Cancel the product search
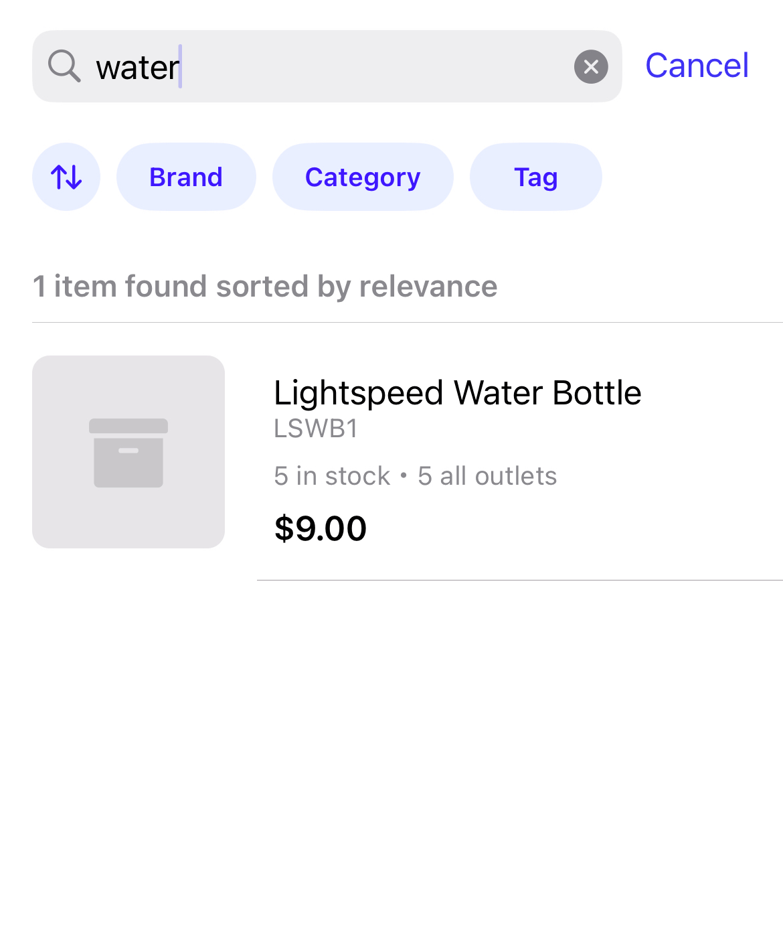Screen dimensions: 783x926 [697, 66]
